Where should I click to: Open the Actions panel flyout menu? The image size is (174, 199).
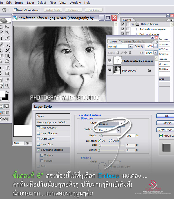pos(172,20)
